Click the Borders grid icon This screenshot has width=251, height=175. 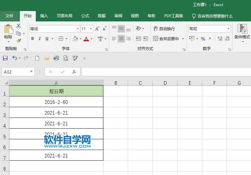click(61, 39)
